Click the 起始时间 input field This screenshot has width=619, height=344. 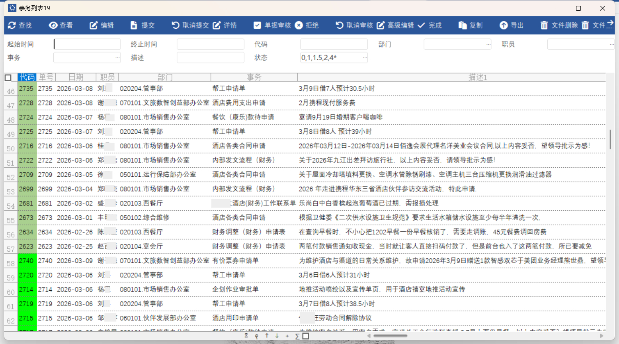click(87, 44)
